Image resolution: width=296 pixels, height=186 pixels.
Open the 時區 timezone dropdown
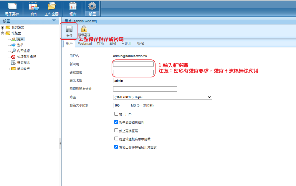click(x=162, y=97)
